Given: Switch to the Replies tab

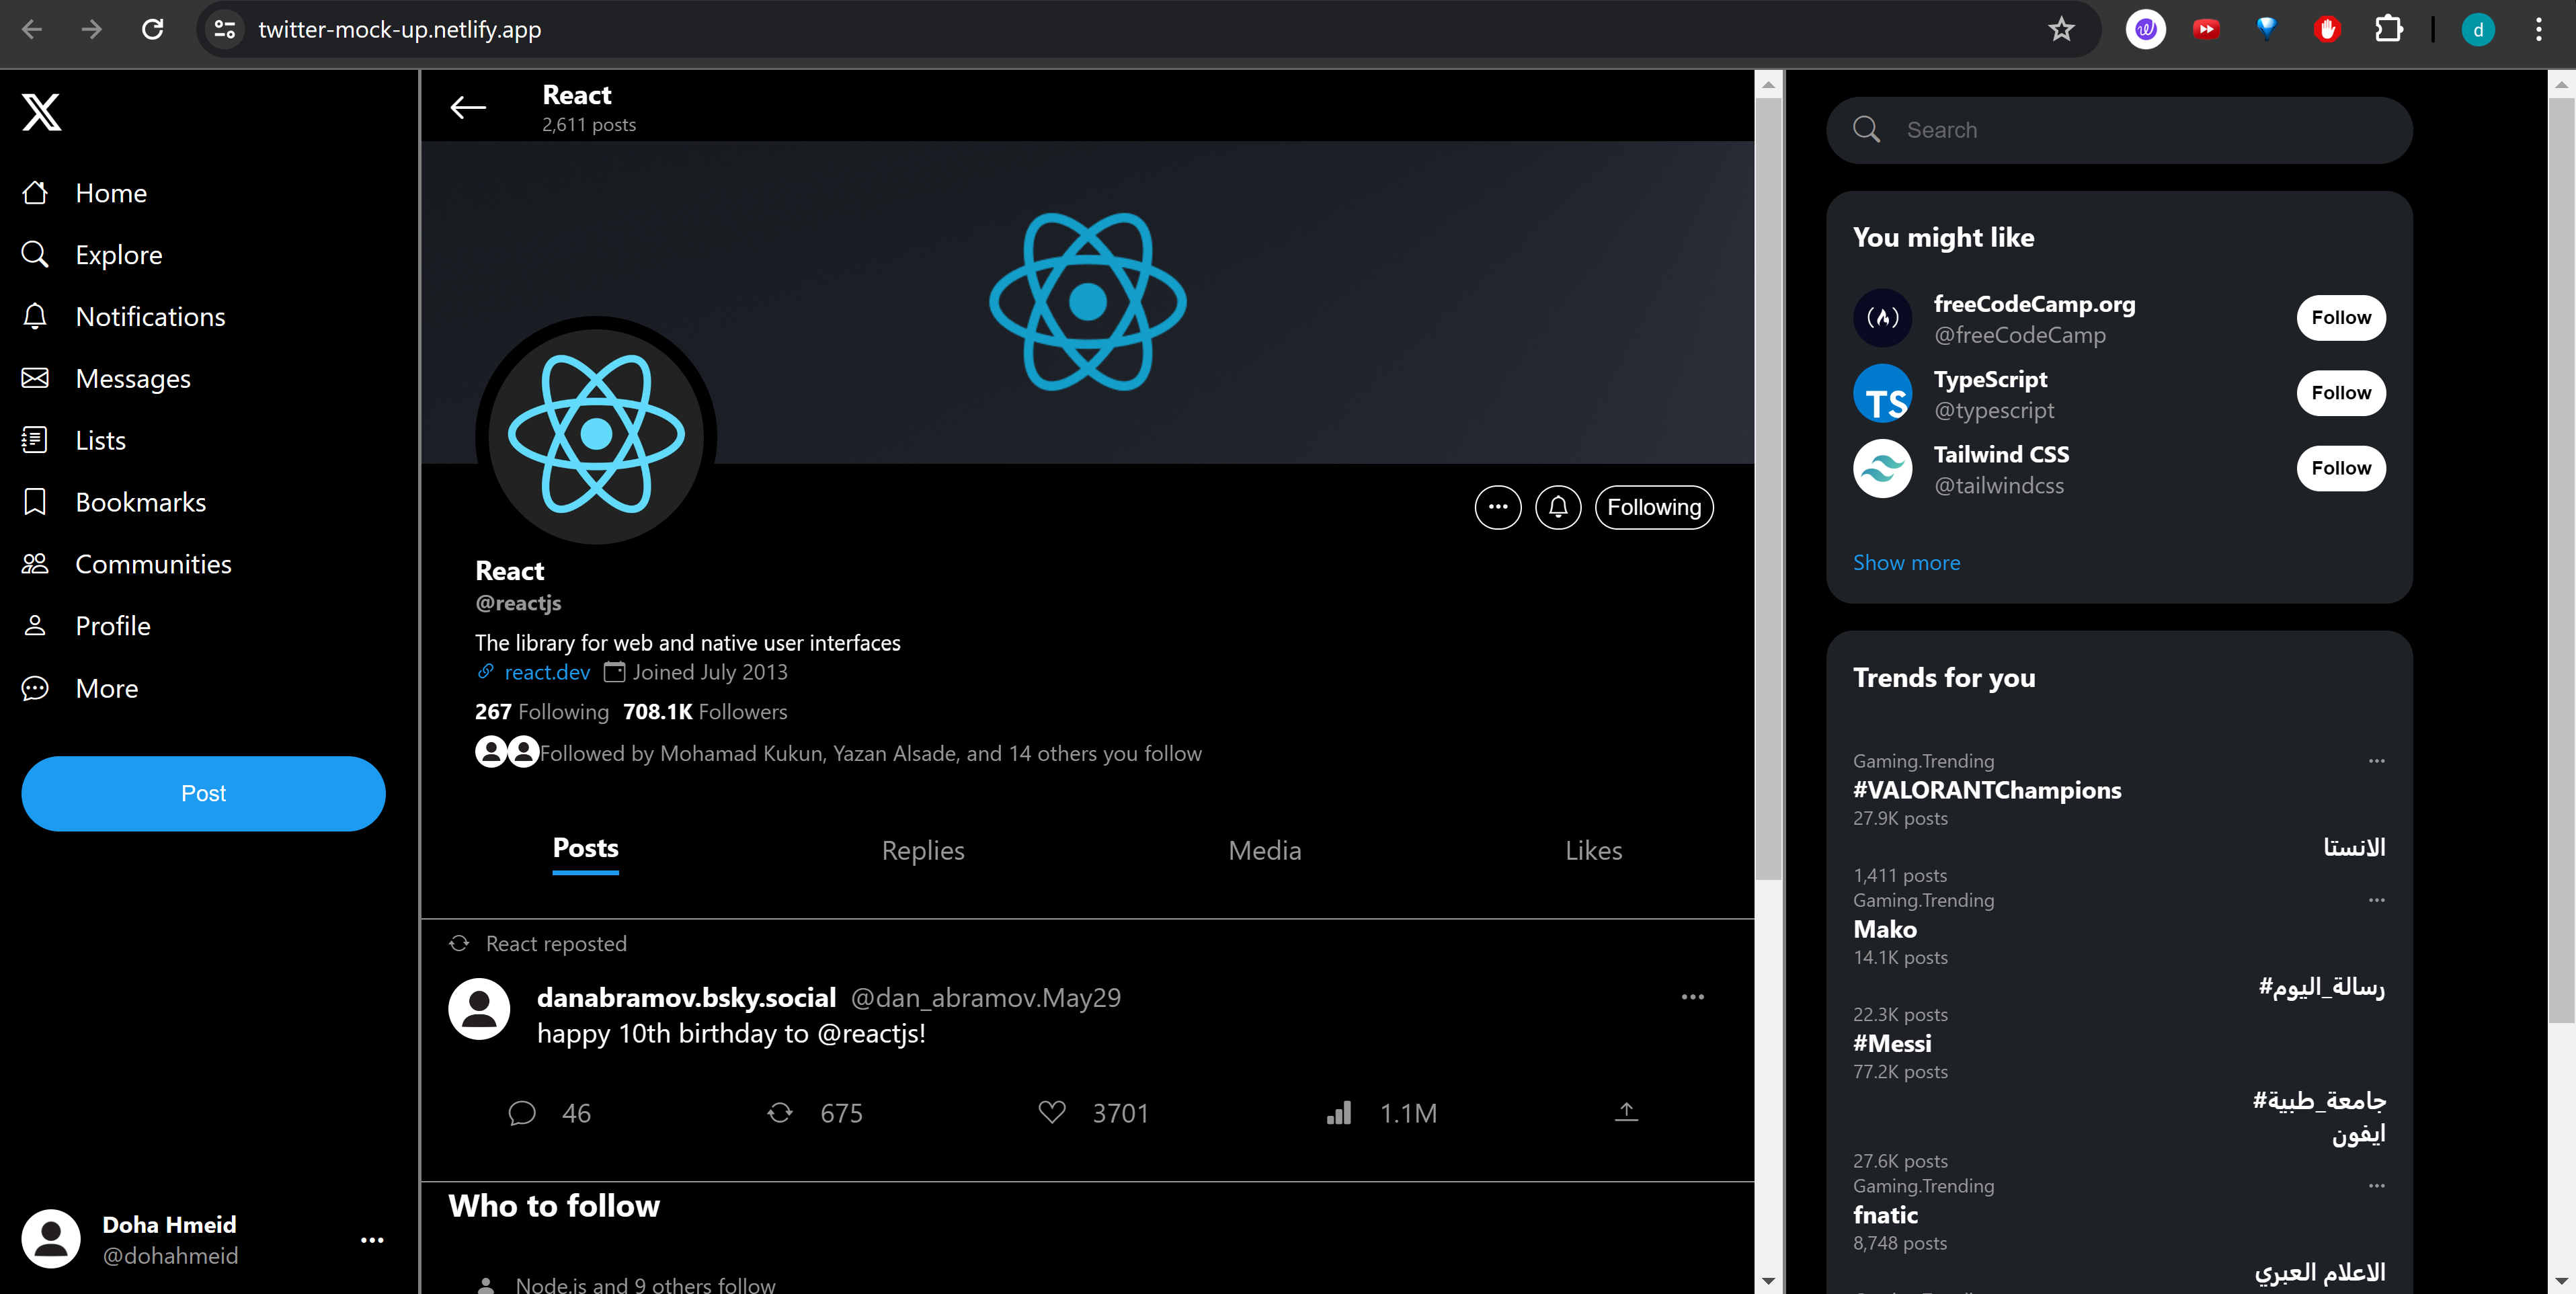Looking at the screenshot, I should coord(922,850).
